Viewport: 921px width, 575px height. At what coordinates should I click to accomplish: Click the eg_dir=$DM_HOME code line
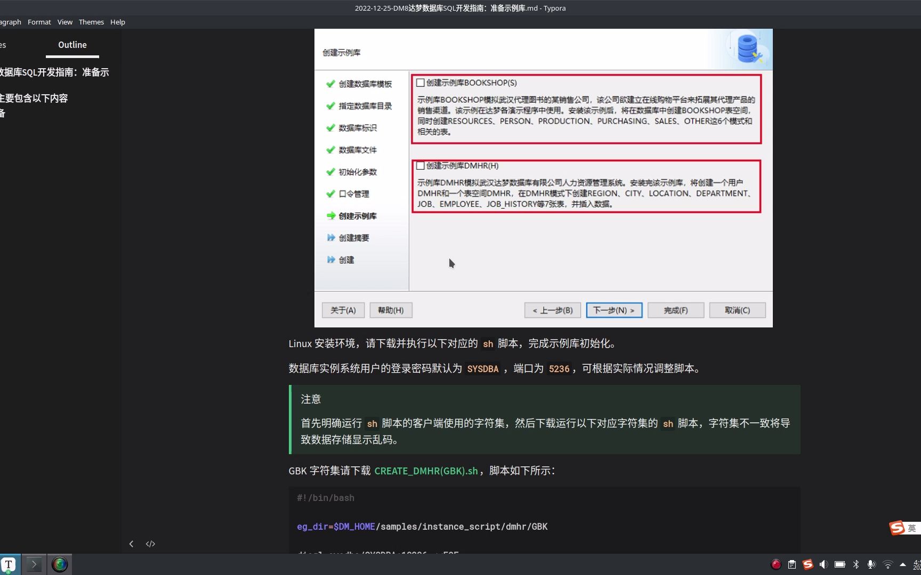click(x=422, y=527)
